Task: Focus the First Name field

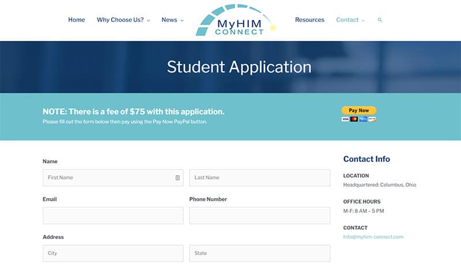Action: pos(109,178)
